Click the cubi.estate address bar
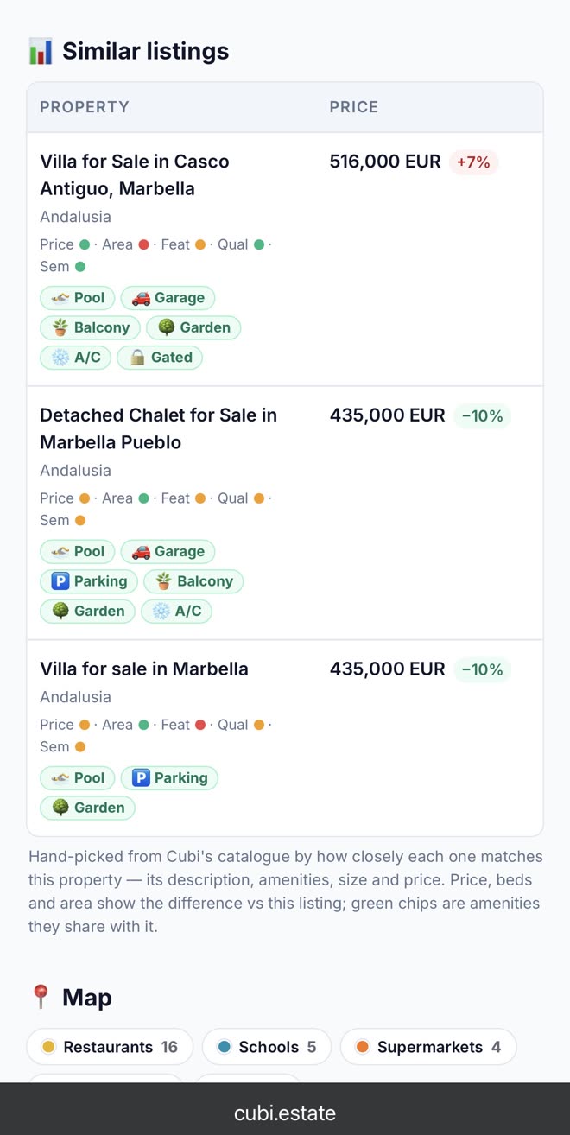 [285, 1113]
